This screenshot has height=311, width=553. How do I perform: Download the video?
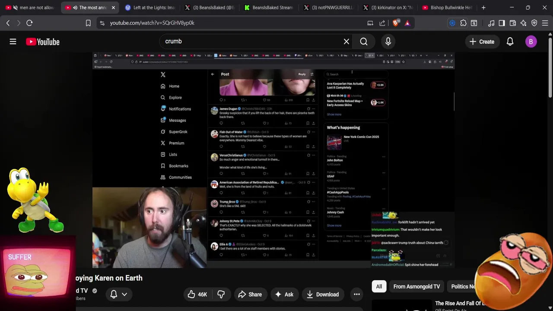[323, 295]
